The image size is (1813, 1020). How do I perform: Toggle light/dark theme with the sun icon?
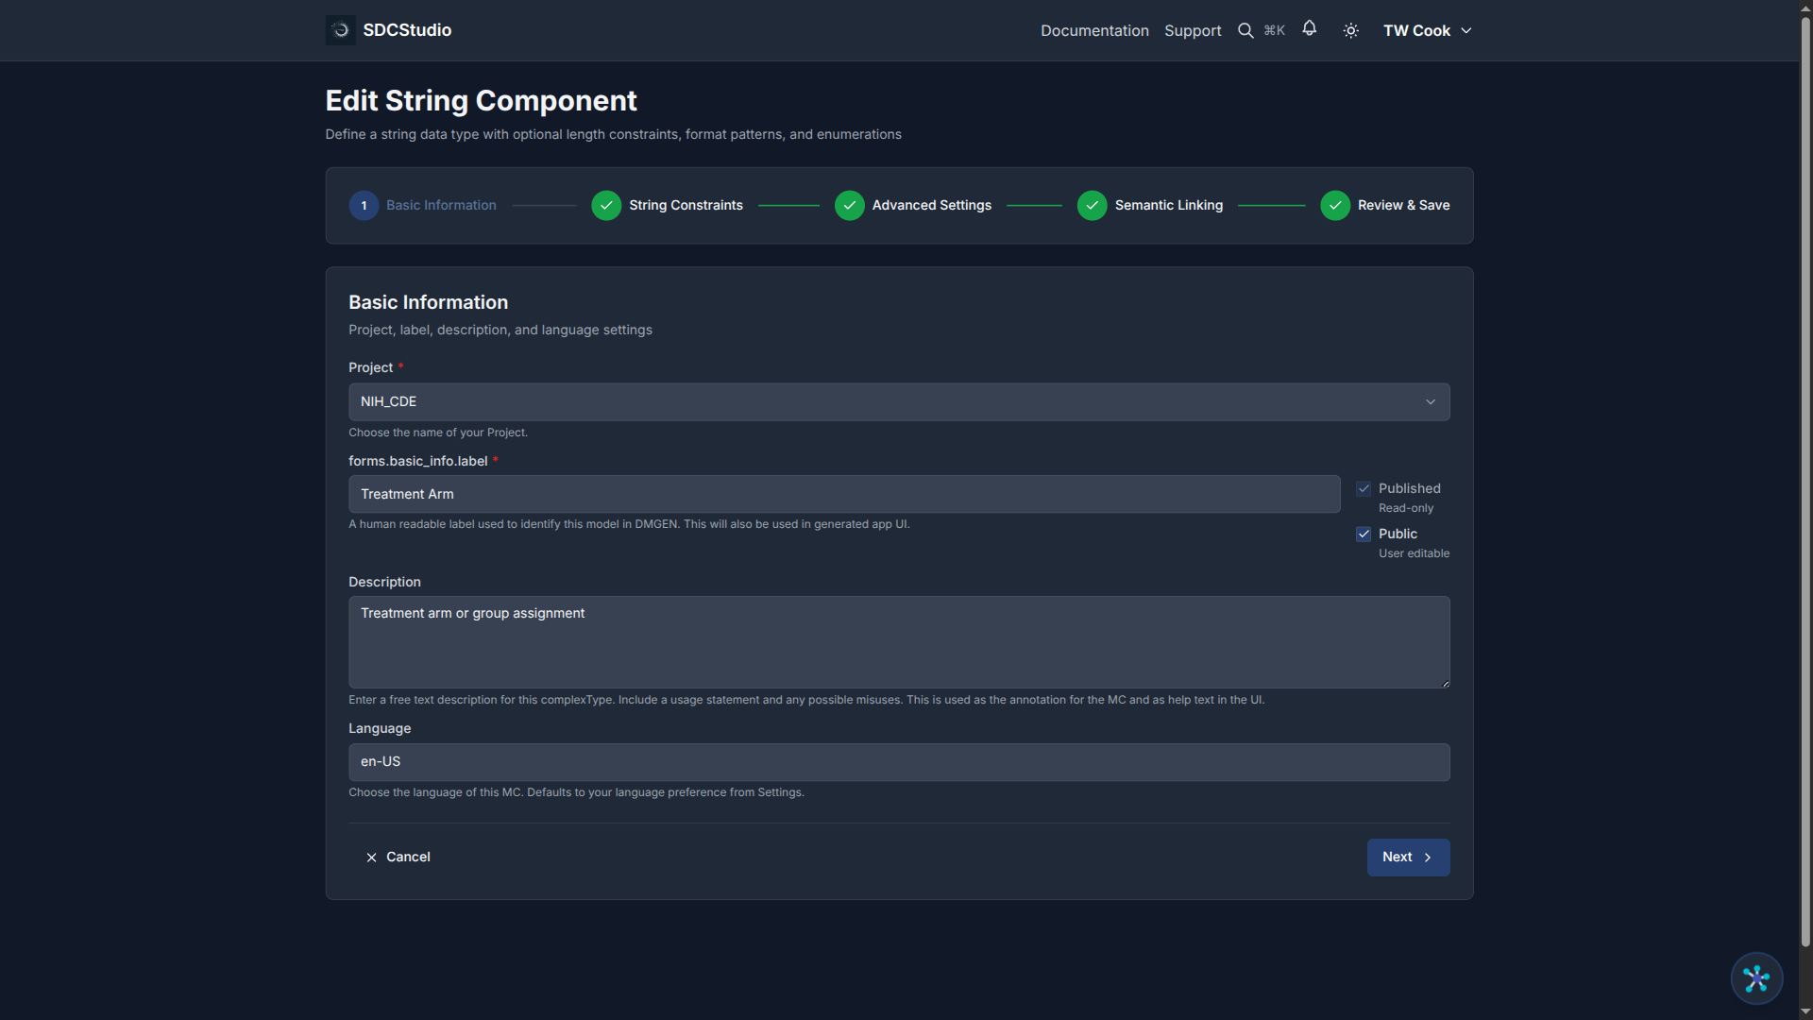pos(1349,29)
